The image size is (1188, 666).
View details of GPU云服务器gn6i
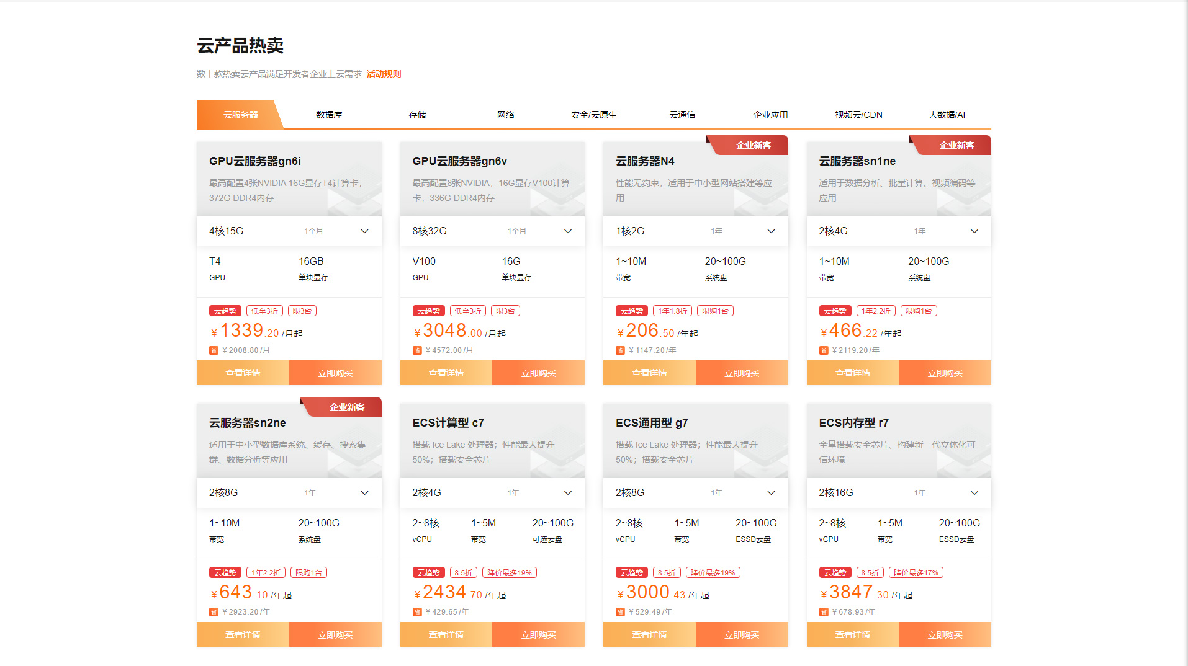pos(243,373)
